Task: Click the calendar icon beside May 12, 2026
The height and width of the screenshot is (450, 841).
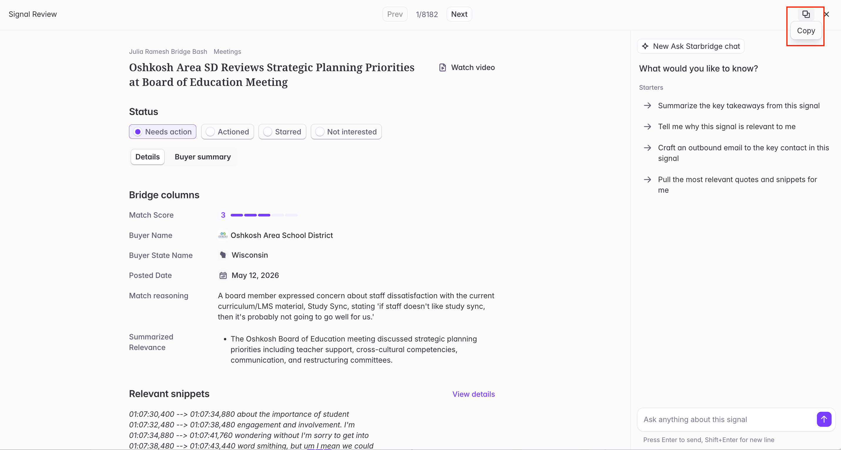Action: [x=223, y=276]
